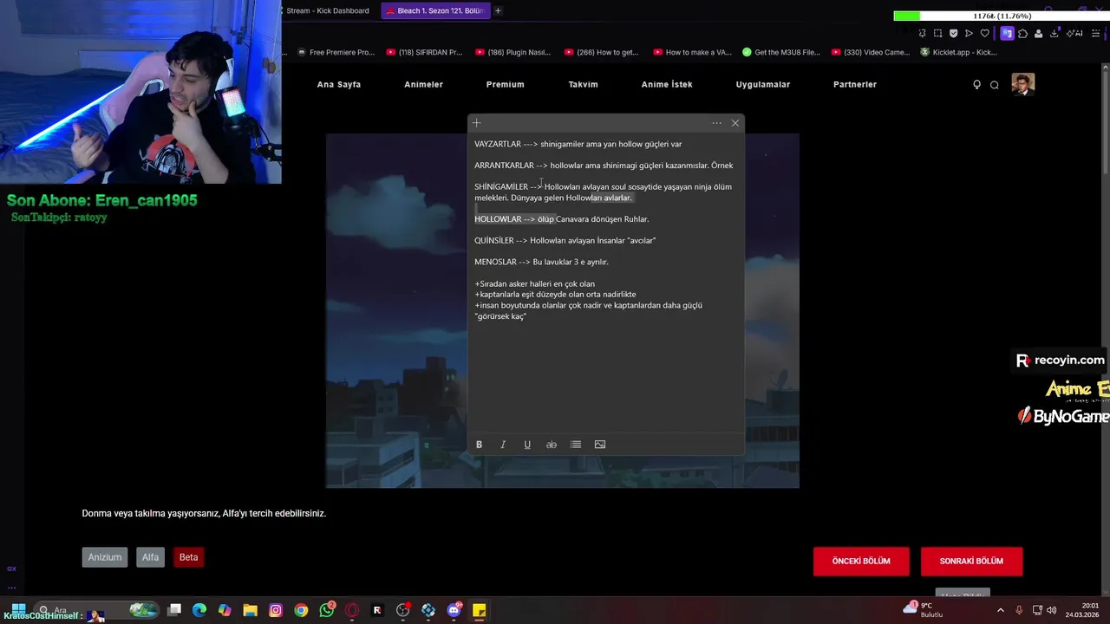Open Instagram from the taskbar
This screenshot has width=1110, height=624.
pyautogui.click(x=276, y=610)
